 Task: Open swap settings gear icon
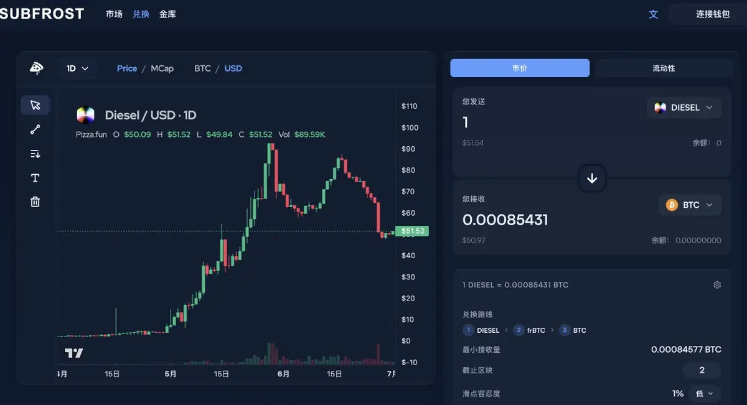pyautogui.click(x=717, y=285)
